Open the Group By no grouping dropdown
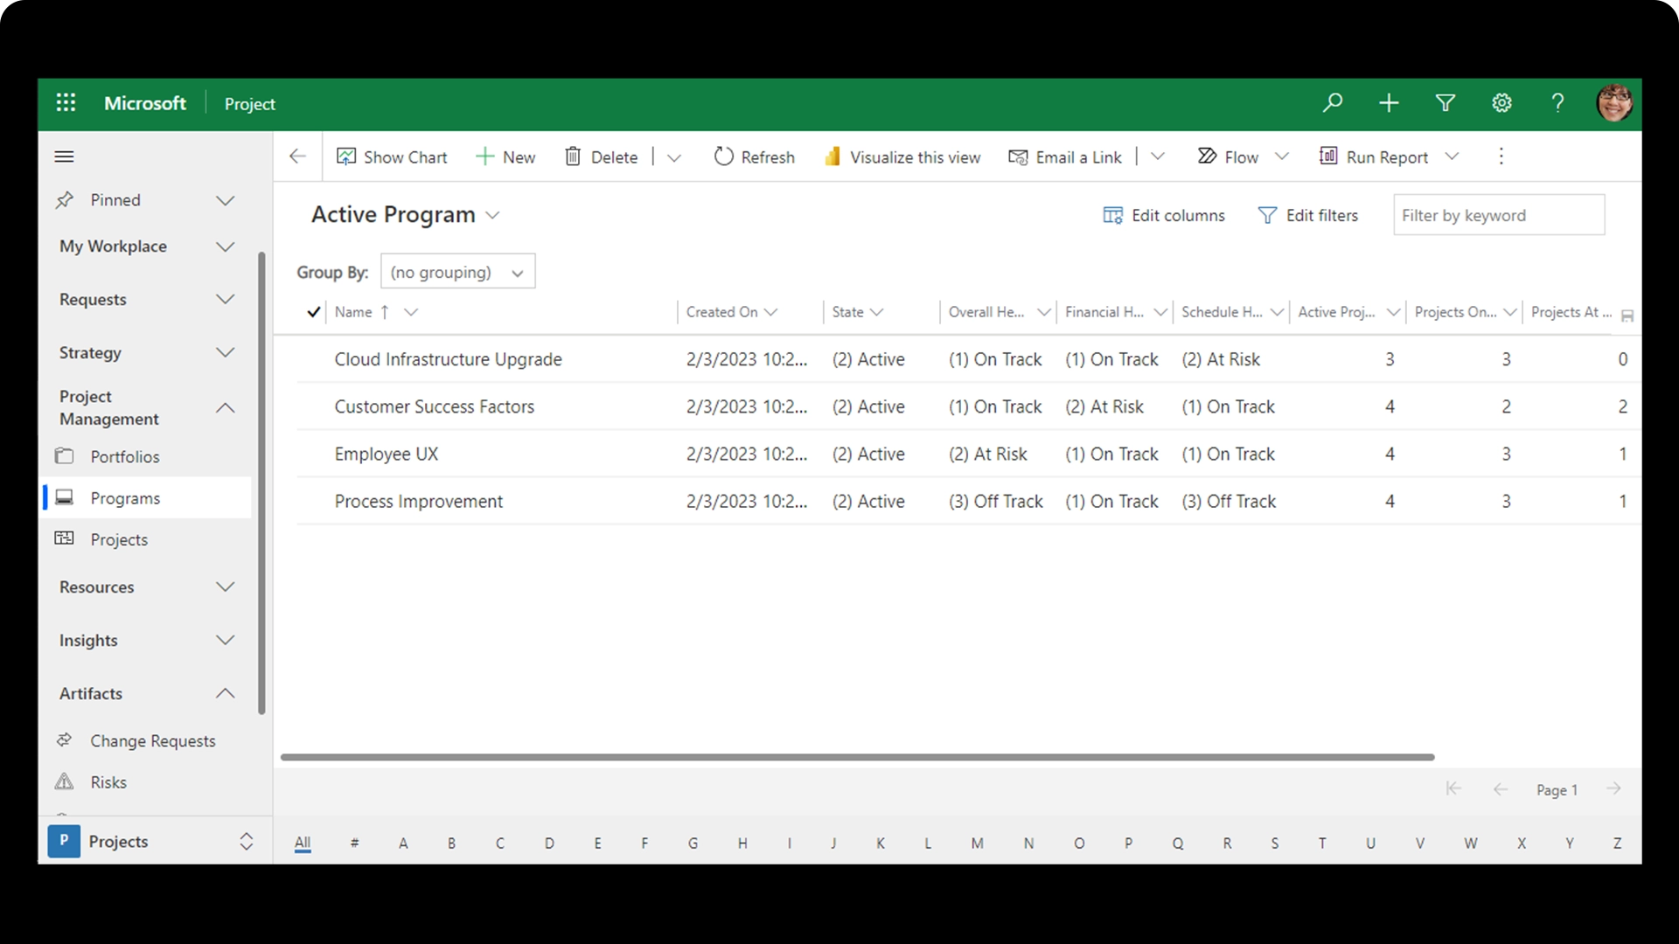1679x944 pixels. [457, 273]
